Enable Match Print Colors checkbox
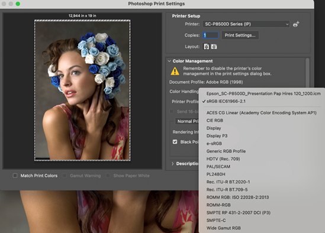Viewport: 325px width, 233px height. click(15, 176)
